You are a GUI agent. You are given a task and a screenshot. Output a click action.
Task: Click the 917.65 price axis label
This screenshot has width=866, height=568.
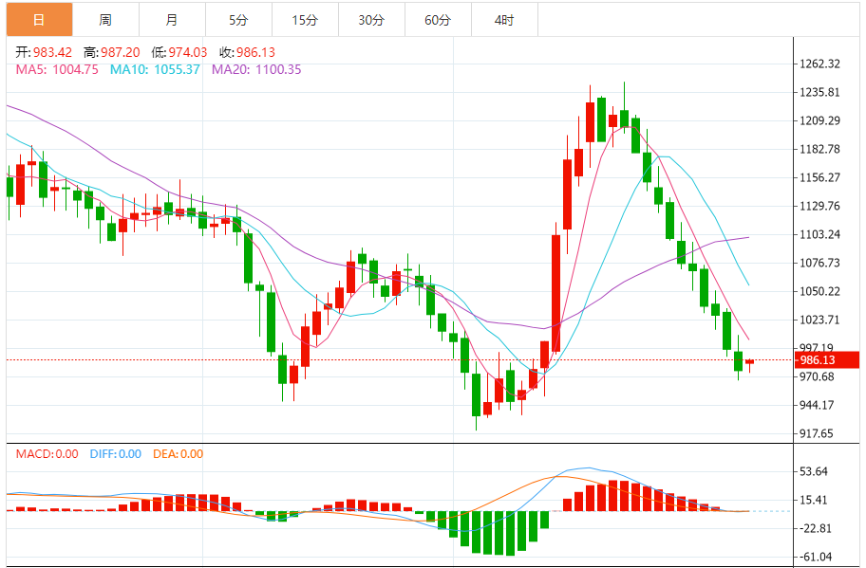pos(817,433)
